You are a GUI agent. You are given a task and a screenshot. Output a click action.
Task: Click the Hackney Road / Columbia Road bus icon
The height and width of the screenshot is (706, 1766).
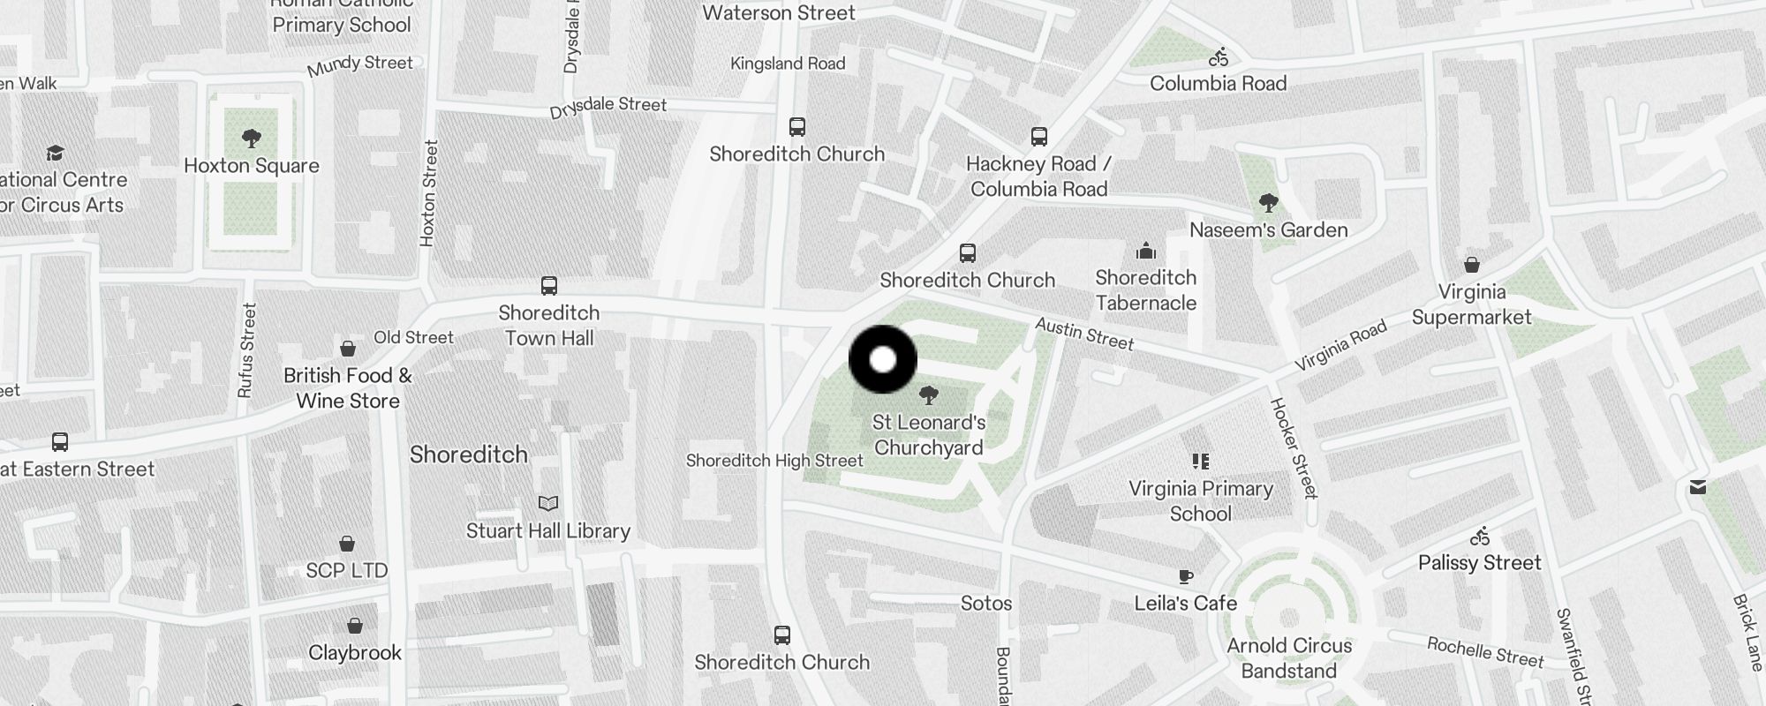pos(1039,137)
